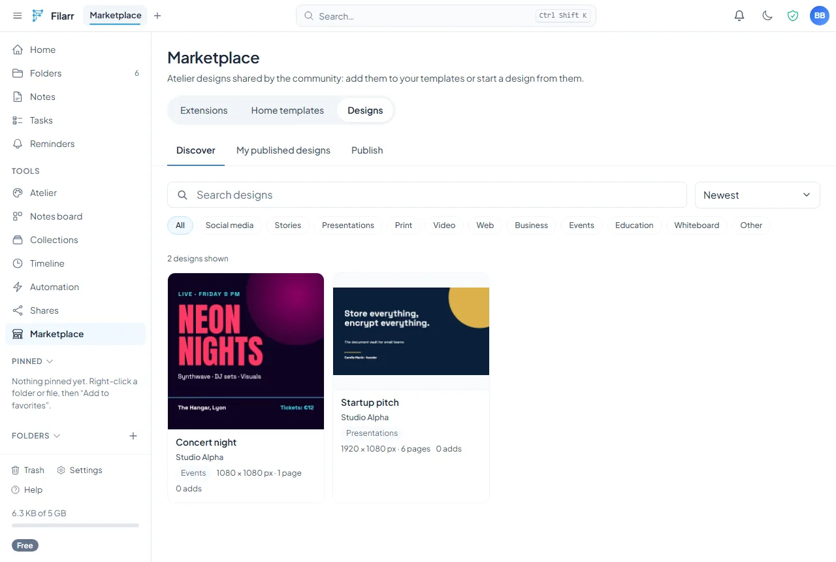Screen dimensions: 836x562
Task: Select the Designs tab
Action: point(365,110)
